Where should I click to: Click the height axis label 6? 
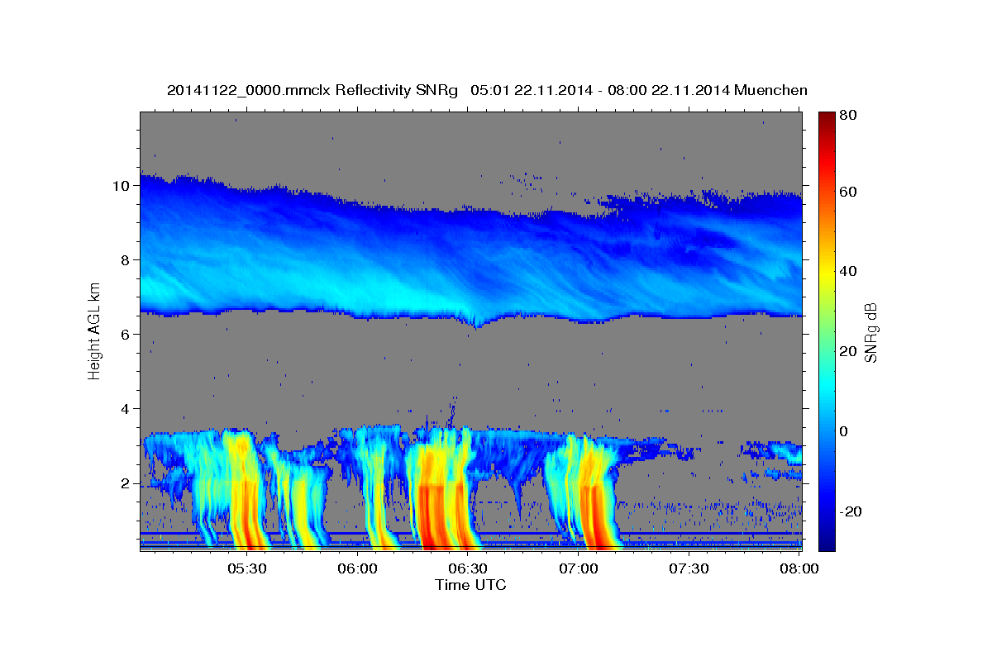(126, 335)
